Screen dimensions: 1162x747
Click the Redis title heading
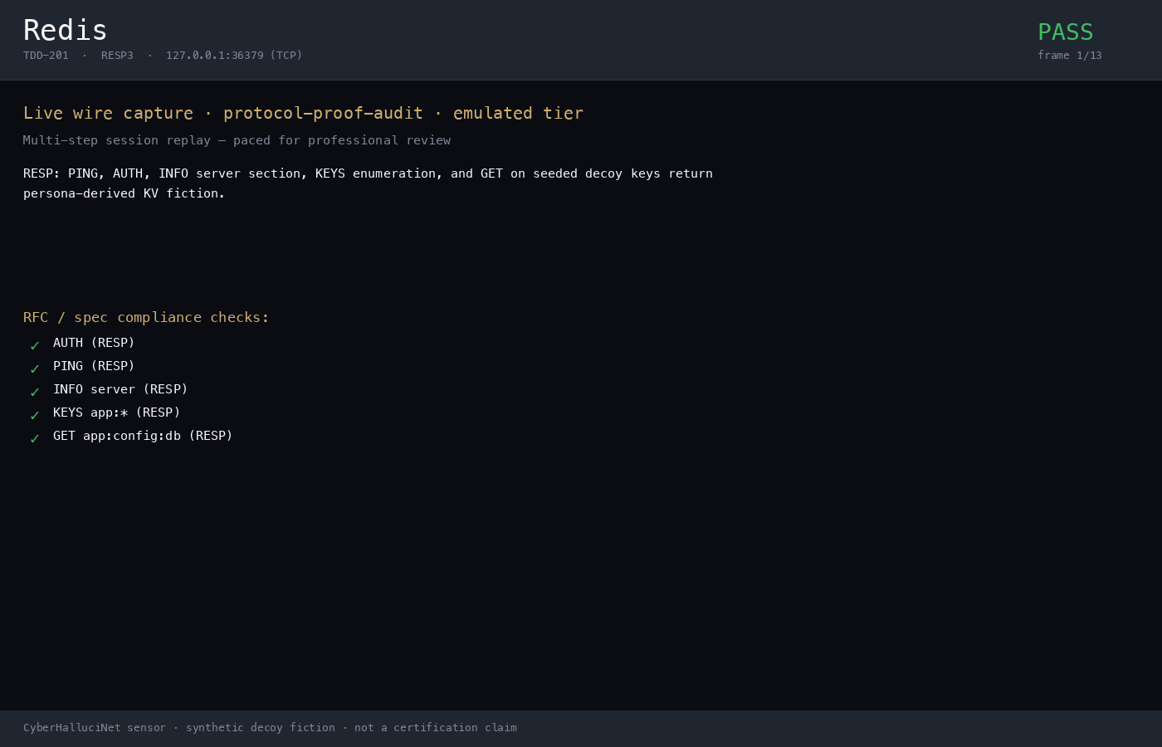(66, 31)
